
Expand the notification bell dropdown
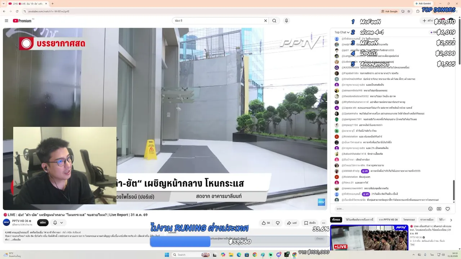58,223
